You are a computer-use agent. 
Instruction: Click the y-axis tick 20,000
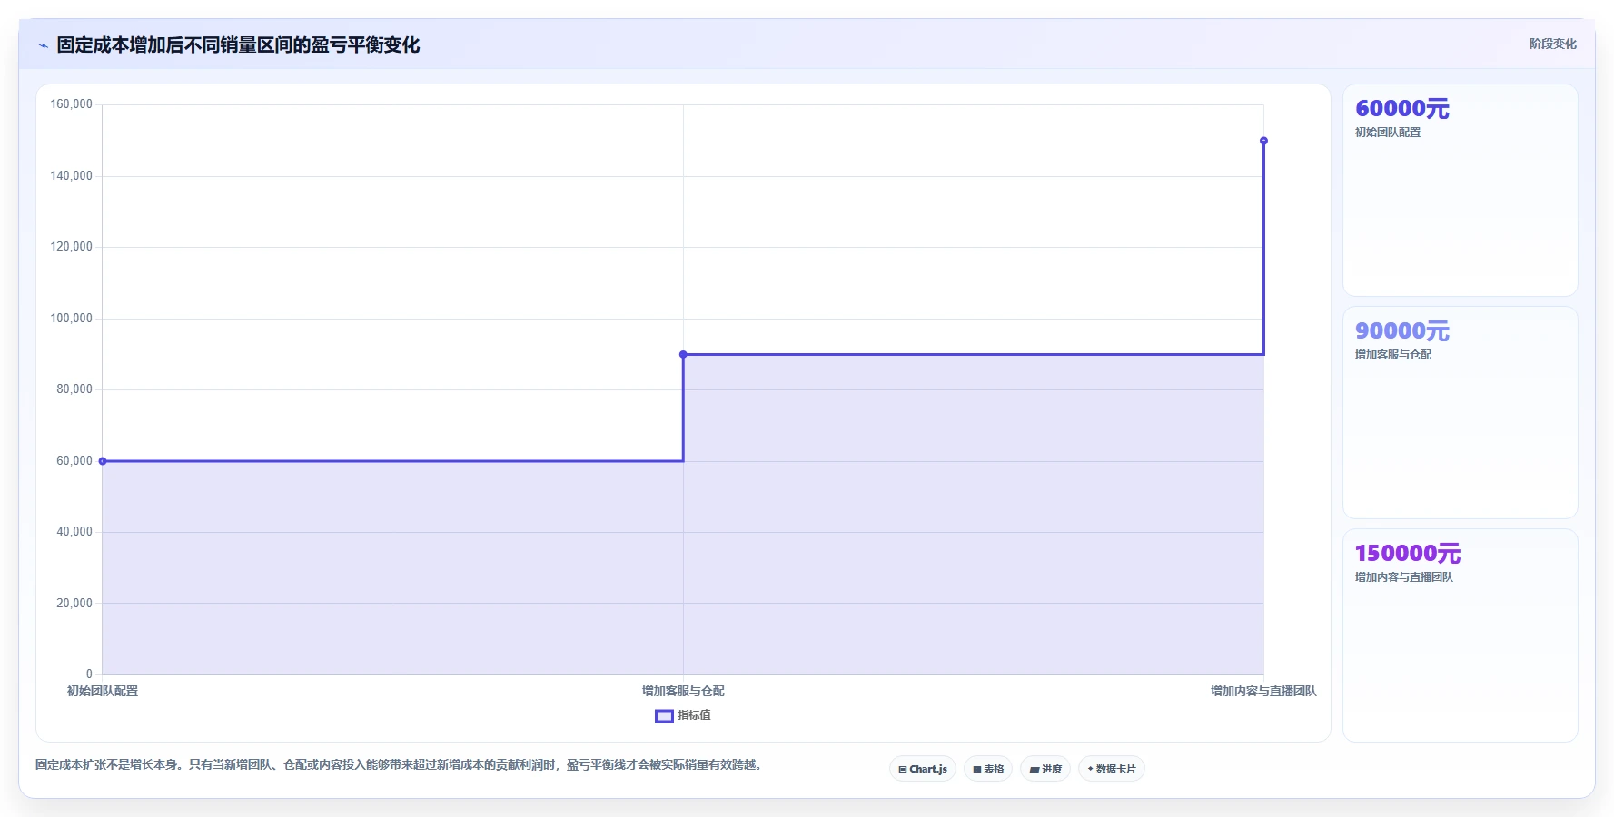(x=74, y=604)
